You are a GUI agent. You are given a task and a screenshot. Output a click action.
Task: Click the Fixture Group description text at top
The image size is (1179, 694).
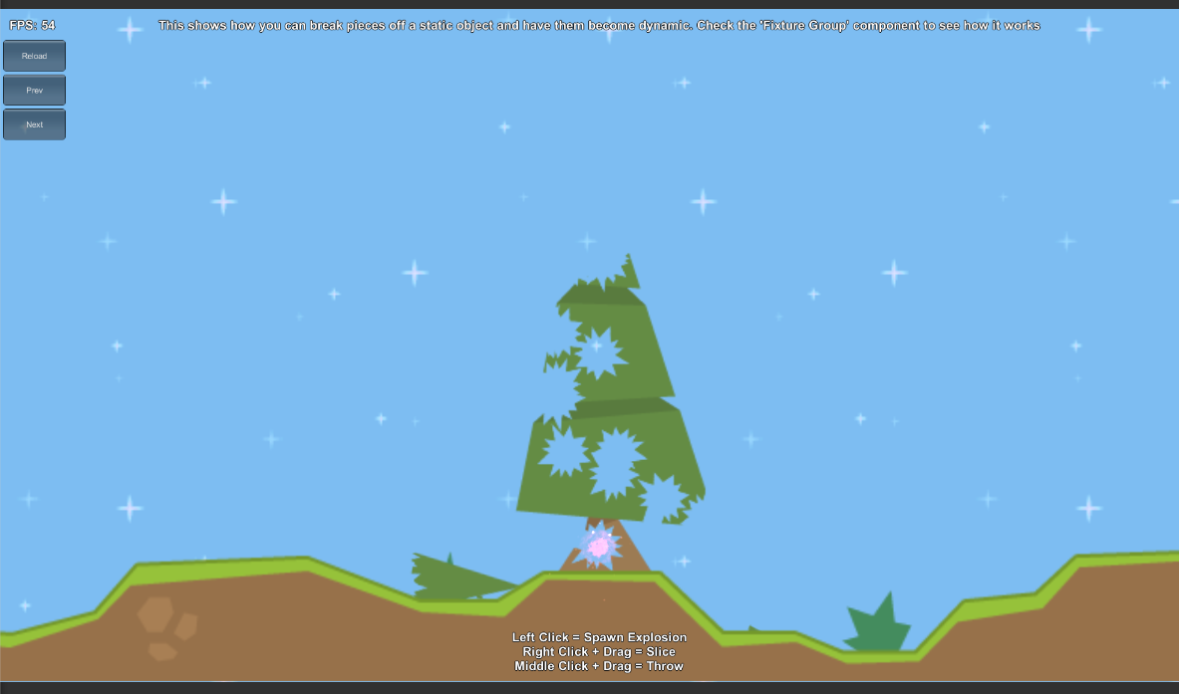599,26
